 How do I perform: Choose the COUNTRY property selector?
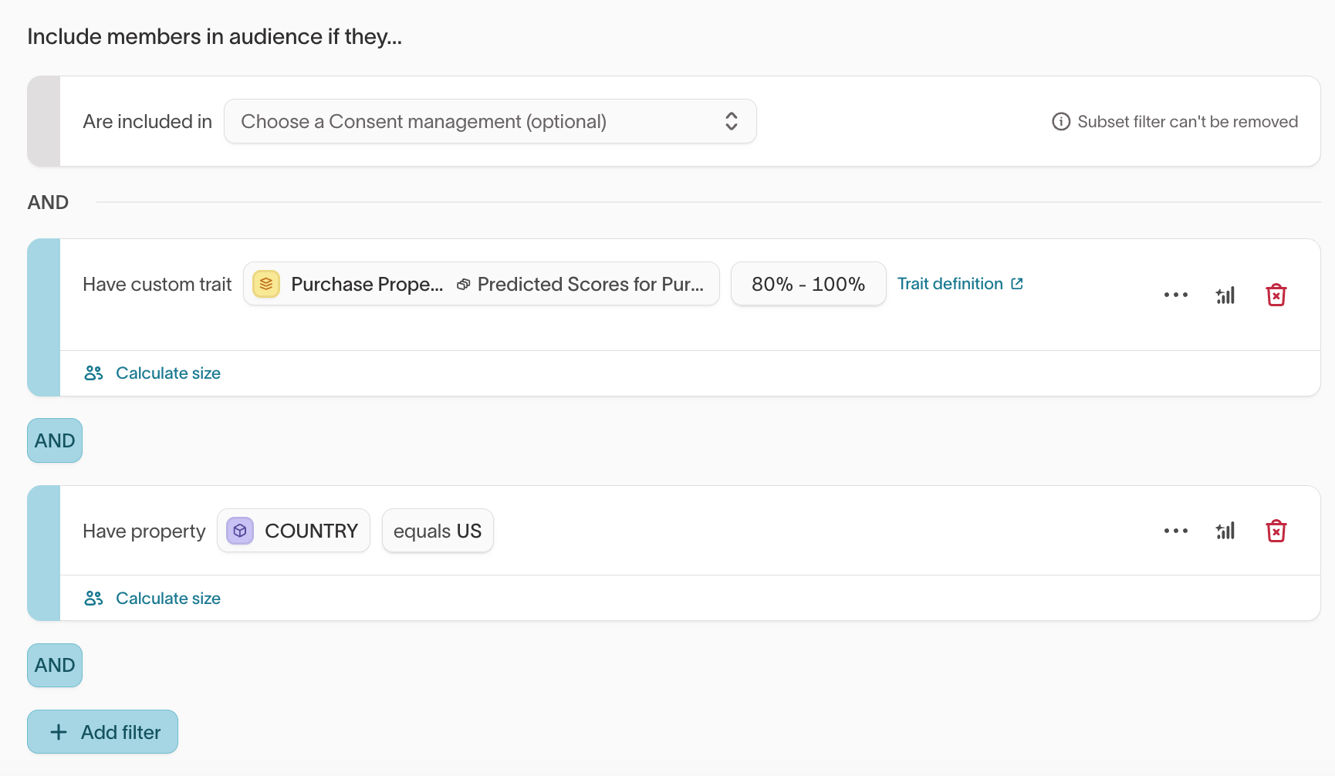[293, 531]
